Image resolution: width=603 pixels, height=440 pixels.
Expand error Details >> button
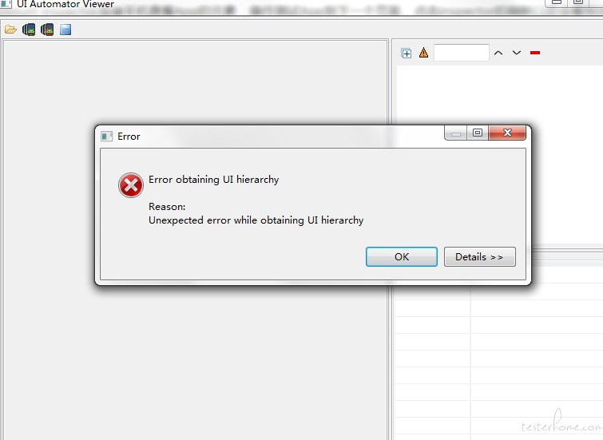479,256
